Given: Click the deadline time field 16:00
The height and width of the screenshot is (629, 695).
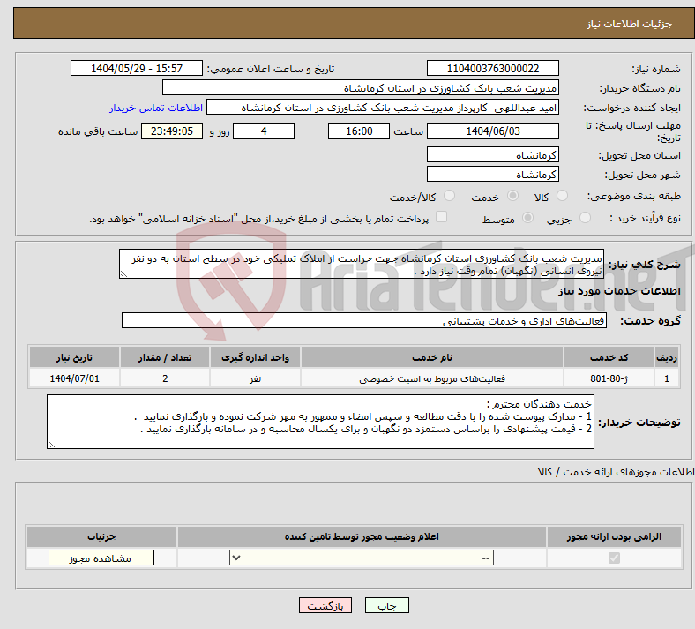Looking at the screenshot, I should pos(359,131).
